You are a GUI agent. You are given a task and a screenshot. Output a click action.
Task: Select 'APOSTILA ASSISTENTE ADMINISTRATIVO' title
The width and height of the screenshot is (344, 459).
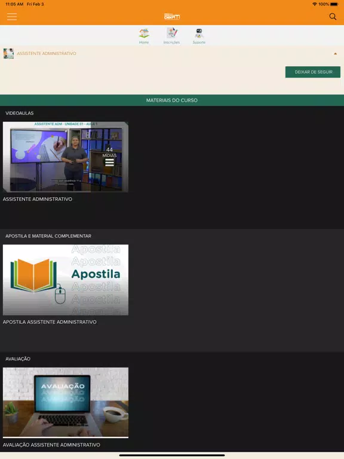coord(50,322)
